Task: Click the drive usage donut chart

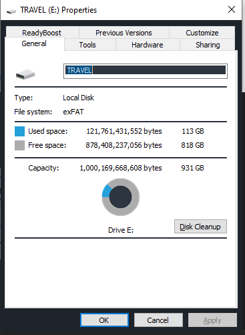Action: click(121, 197)
